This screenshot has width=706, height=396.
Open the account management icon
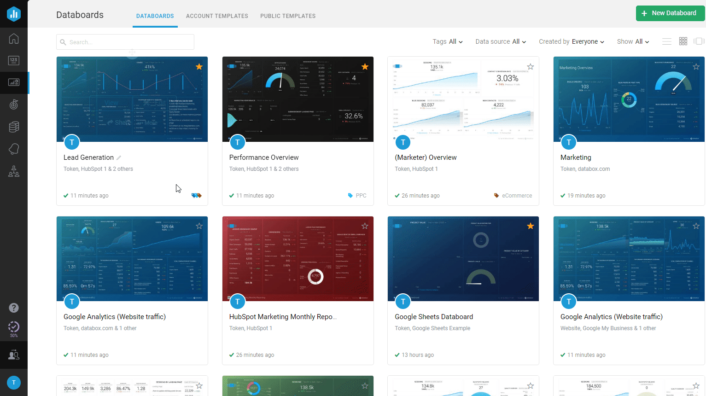[14, 355]
